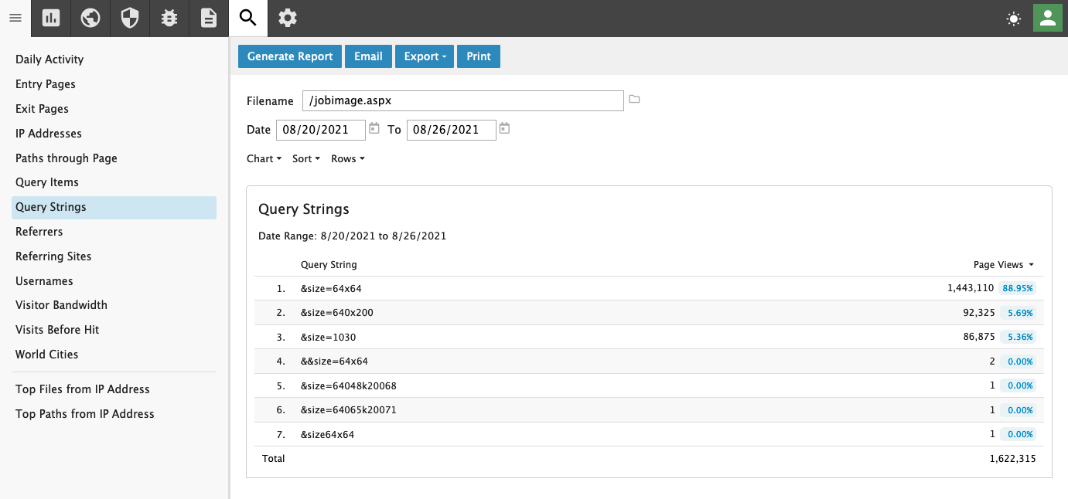Open the shield security section
1068x499 pixels.
130,19
